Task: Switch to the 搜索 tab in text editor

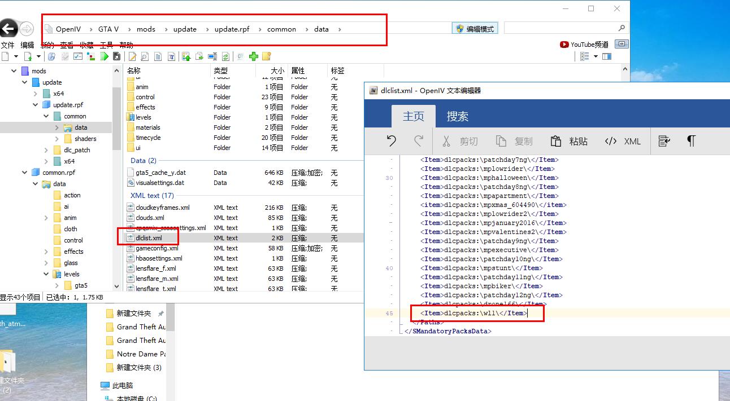Action: (458, 116)
